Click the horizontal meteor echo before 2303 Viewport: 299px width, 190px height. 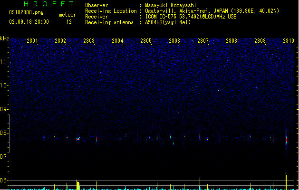click(78, 139)
